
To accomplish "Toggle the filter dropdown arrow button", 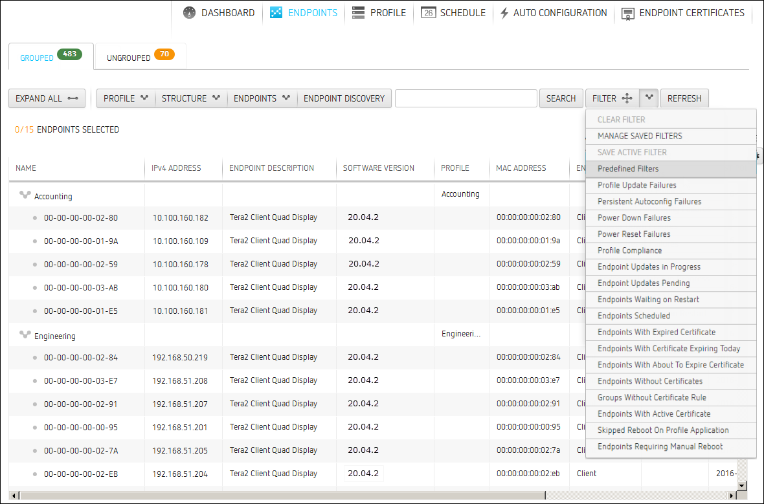I will point(649,98).
